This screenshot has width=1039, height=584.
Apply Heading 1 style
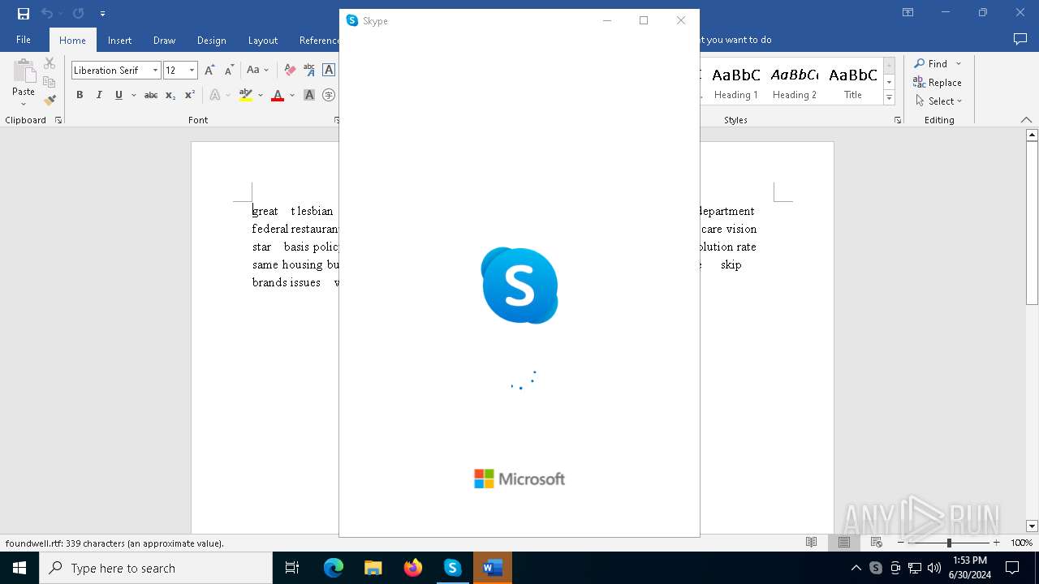pyautogui.click(x=736, y=81)
